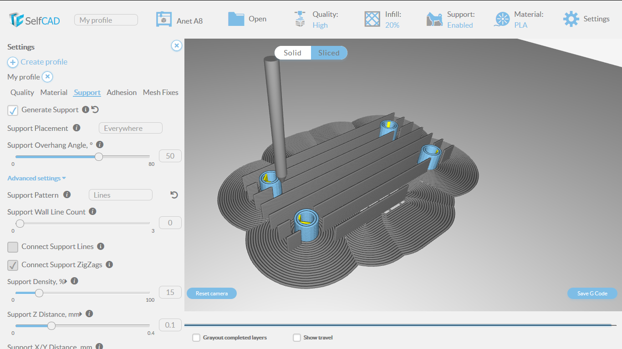Show info for Support Density

(75, 281)
